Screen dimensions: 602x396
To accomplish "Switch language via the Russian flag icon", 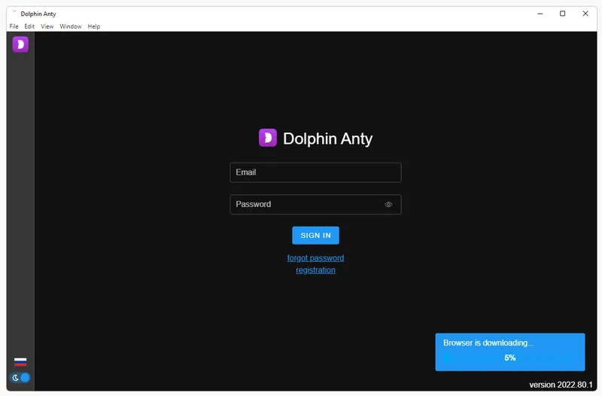I will click(x=20, y=362).
